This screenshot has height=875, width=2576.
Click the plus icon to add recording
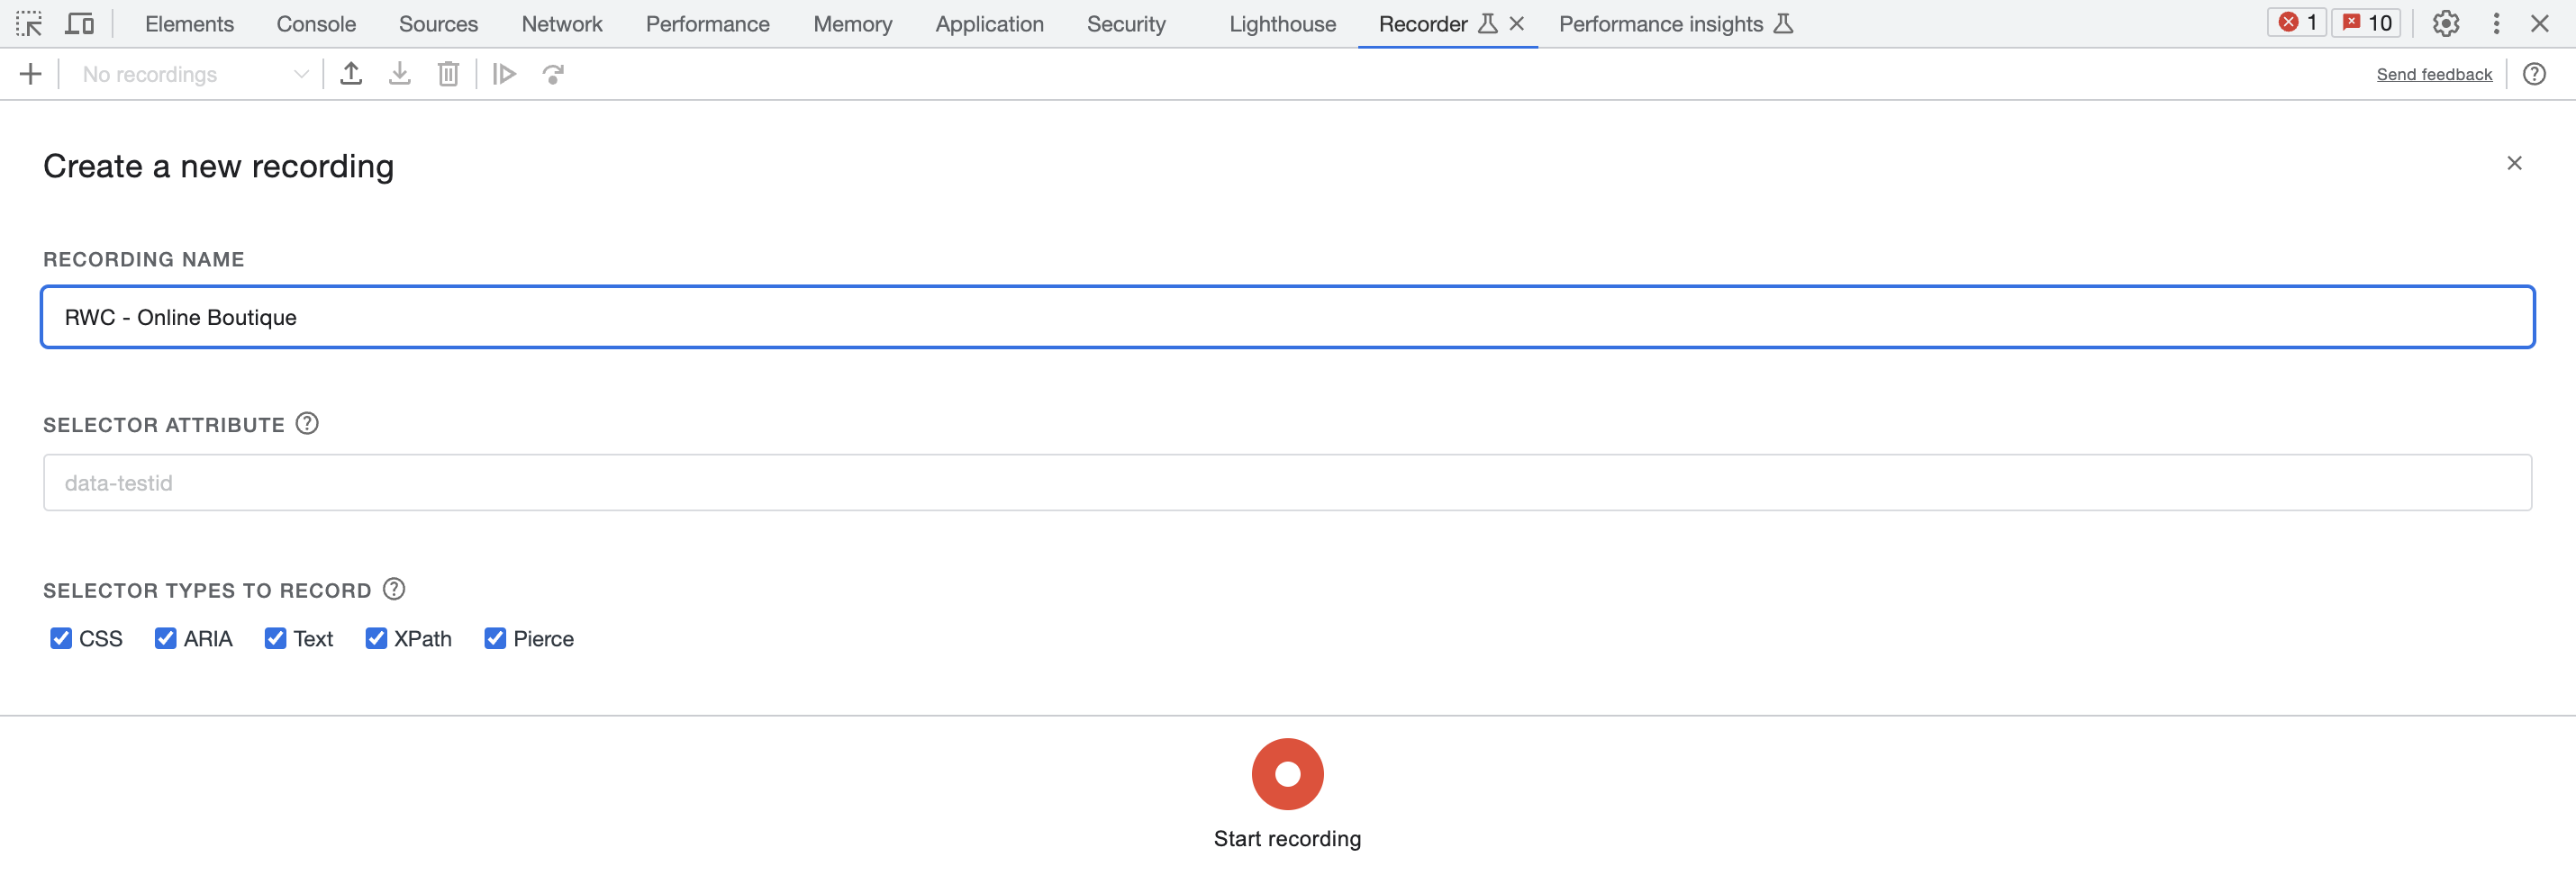(x=31, y=74)
